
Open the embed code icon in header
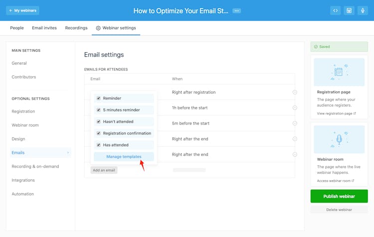point(336,10)
